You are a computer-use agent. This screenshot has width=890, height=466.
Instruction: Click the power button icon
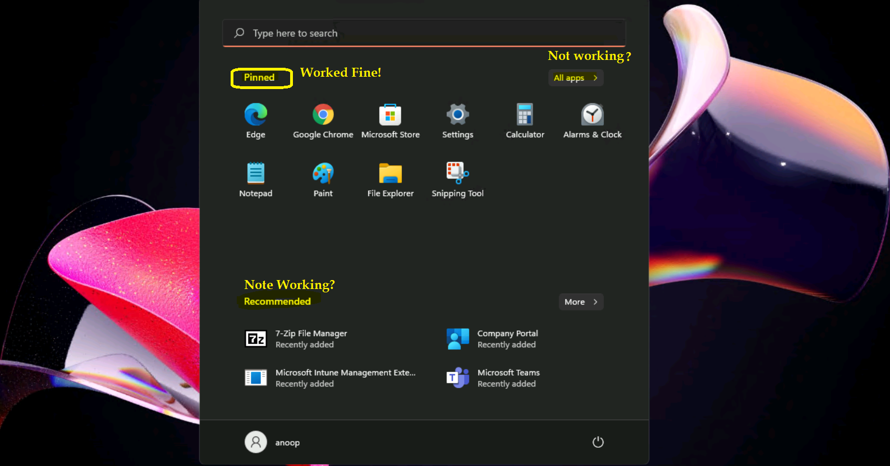coord(598,442)
